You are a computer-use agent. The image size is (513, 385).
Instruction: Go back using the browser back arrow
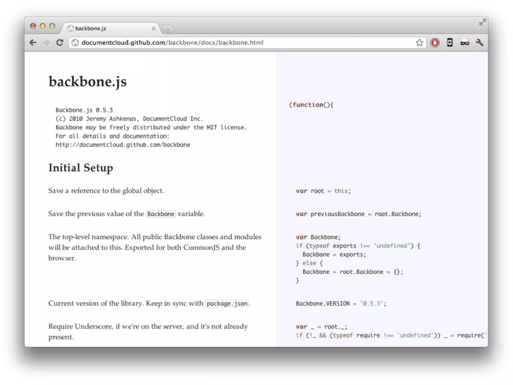33,43
